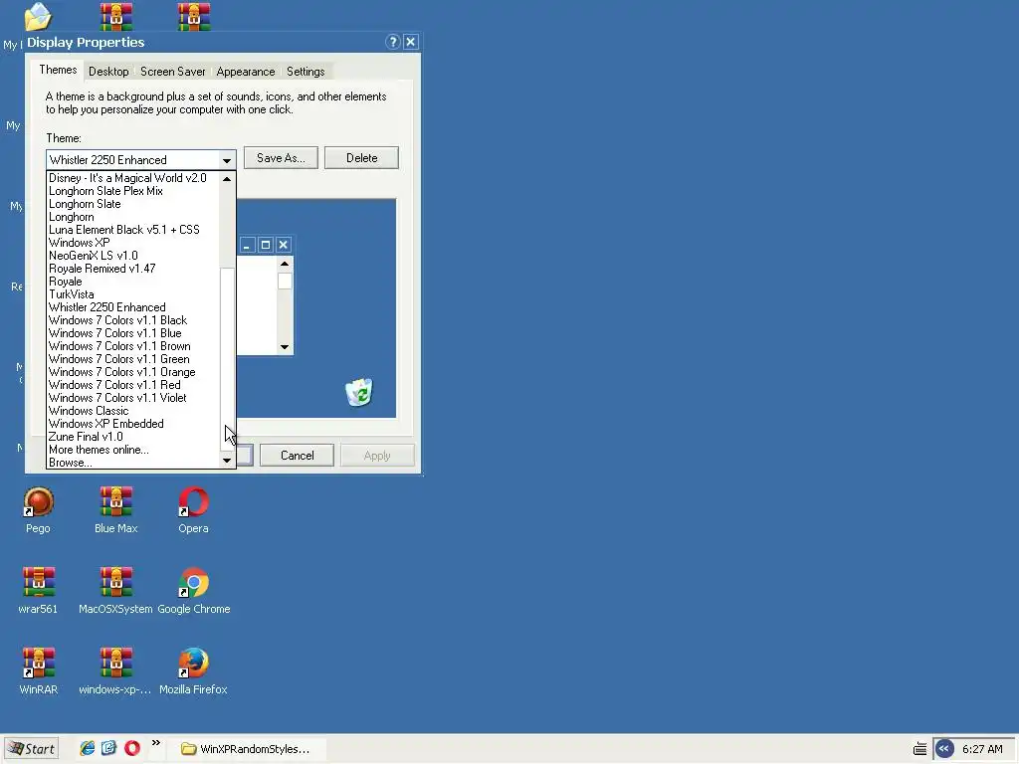Click the Show Desktop quick launch icon
1019x764 pixels.
[x=109, y=748]
